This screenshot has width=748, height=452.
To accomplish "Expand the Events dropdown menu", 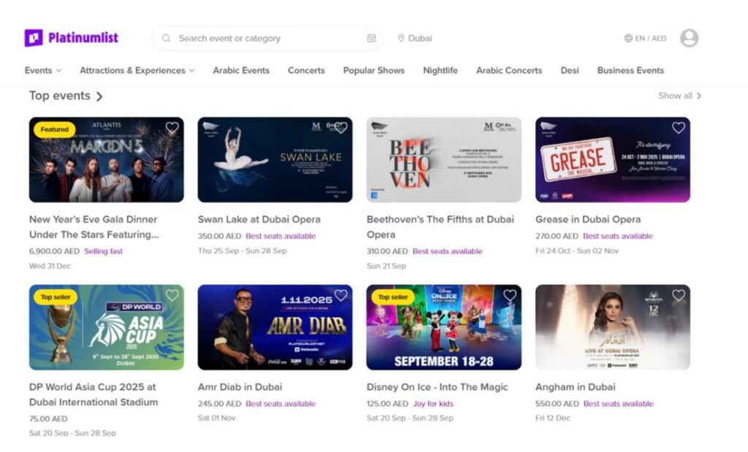I will (x=43, y=70).
